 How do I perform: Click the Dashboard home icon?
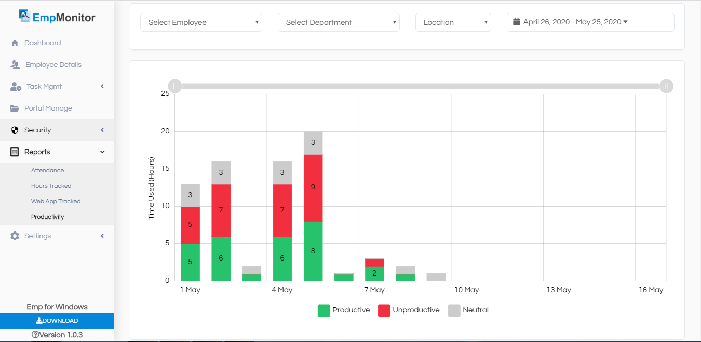[x=15, y=43]
